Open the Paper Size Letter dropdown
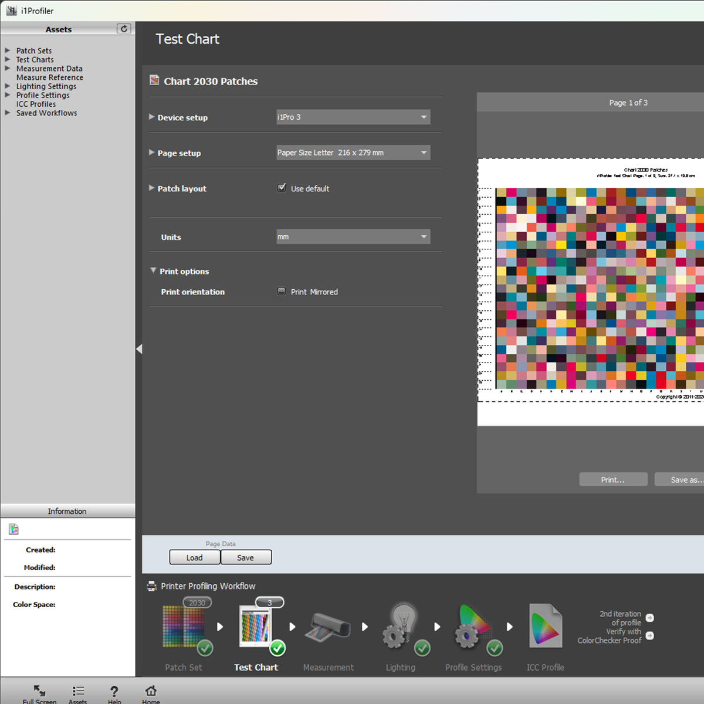 tap(353, 153)
